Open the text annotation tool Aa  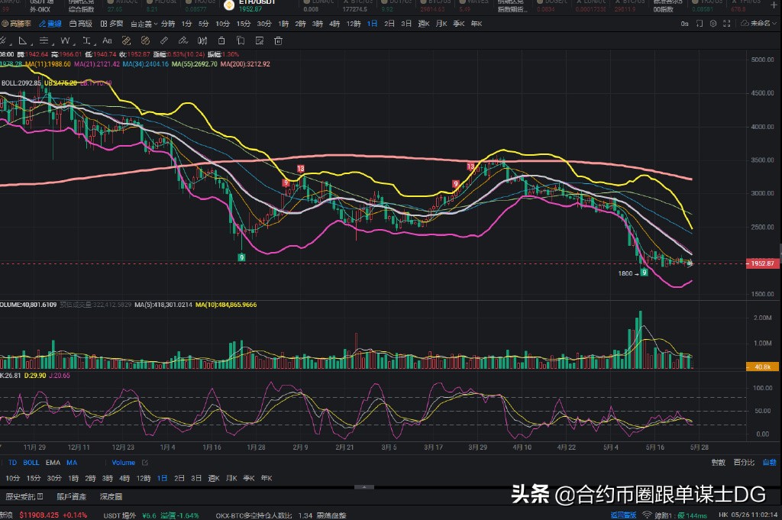(107, 40)
